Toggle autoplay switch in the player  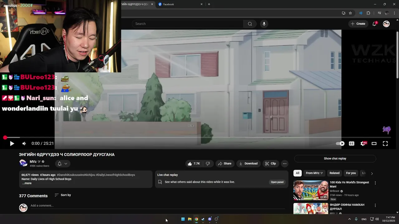(340, 143)
